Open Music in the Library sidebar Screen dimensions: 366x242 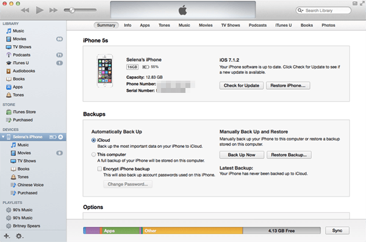click(15, 31)
